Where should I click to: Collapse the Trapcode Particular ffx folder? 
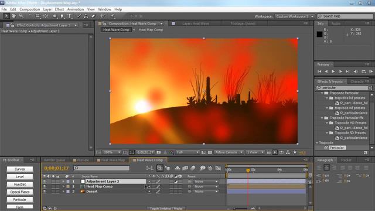tap(322, 118)
